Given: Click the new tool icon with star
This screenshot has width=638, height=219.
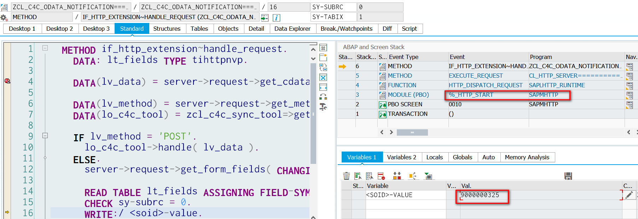Looking at the screenshot, I should click(x=323, y=58).
